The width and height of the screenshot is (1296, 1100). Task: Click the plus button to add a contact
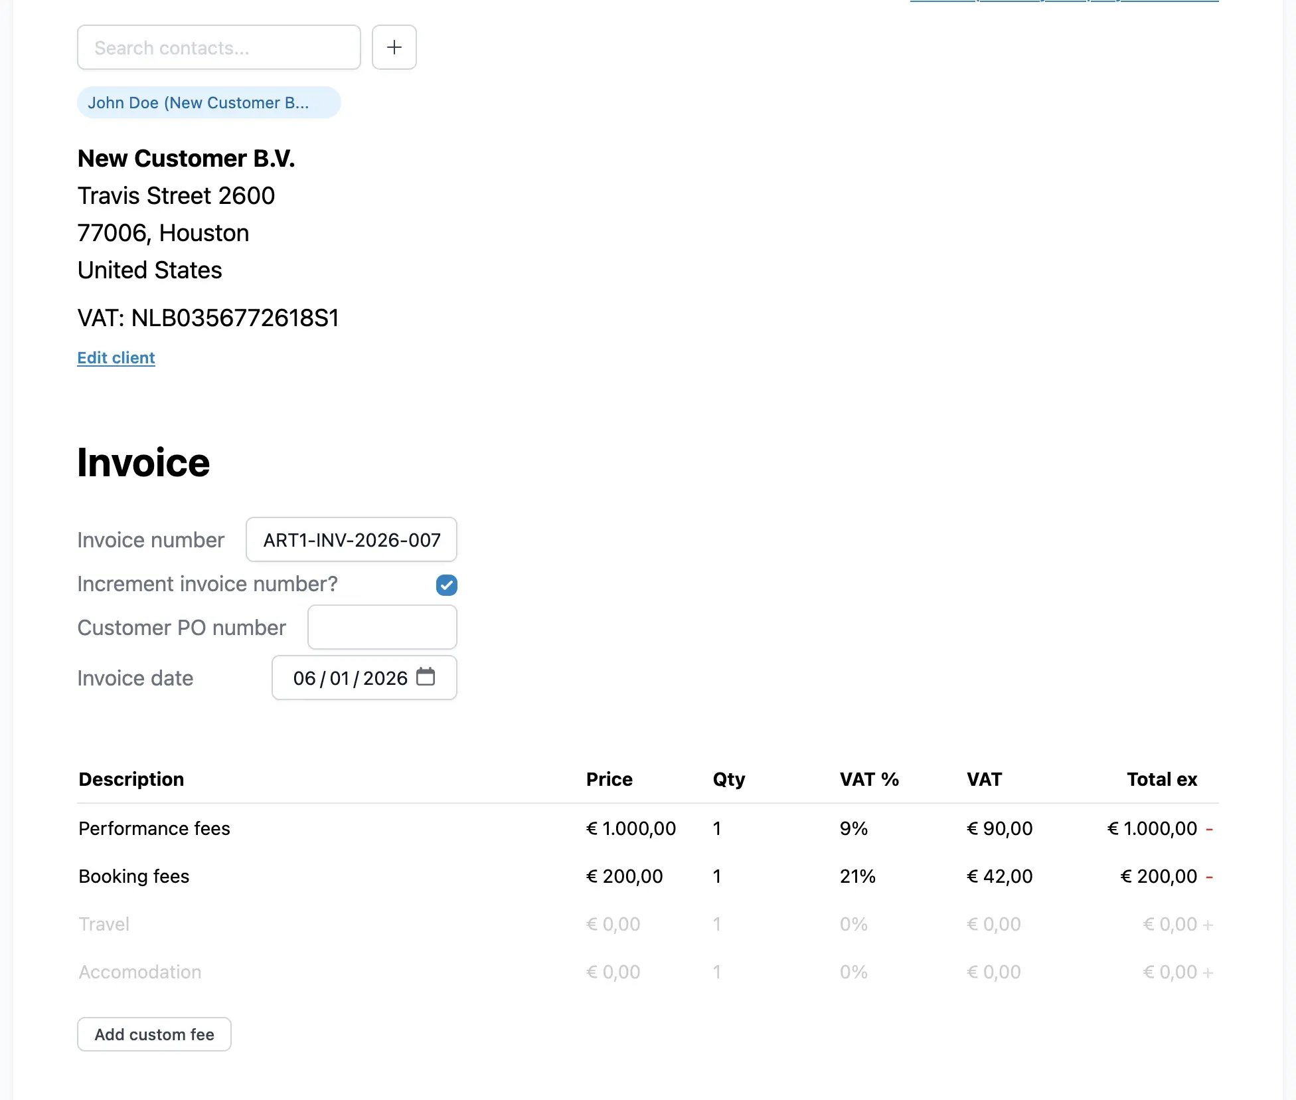(x=394, y=47)
